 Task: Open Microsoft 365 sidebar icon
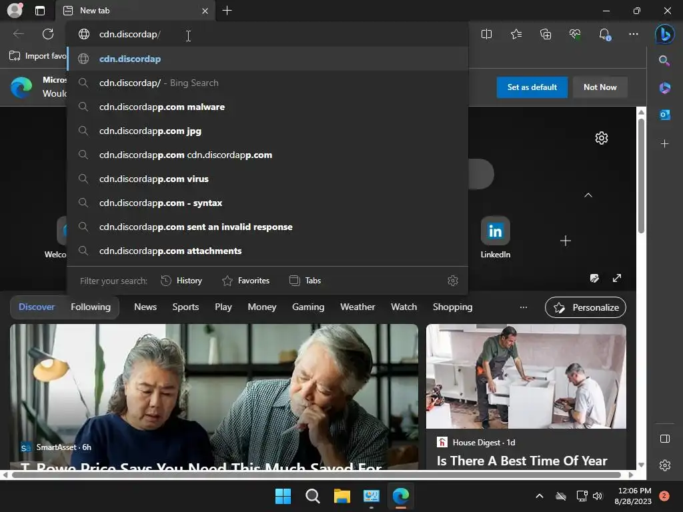click(665, 87)
